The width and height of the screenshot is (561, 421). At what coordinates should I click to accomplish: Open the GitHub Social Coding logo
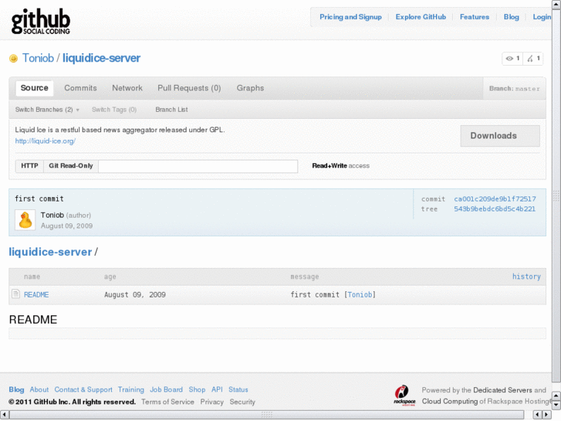tap(40, 22)
